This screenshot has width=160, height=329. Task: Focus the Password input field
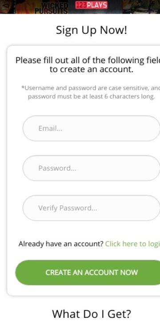91,168
